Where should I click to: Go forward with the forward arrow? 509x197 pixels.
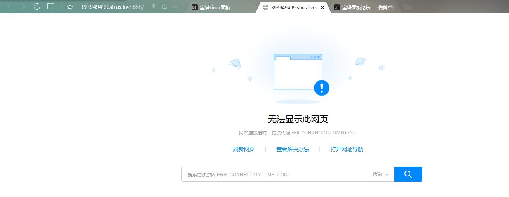[x=23, y=7]
